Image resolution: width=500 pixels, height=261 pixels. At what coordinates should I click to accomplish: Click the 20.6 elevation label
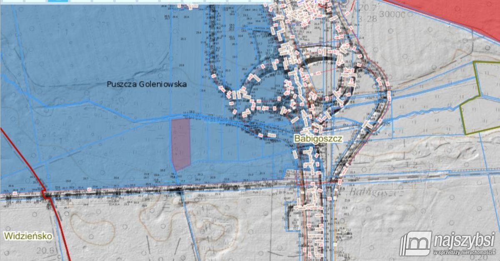pos(44,250)
